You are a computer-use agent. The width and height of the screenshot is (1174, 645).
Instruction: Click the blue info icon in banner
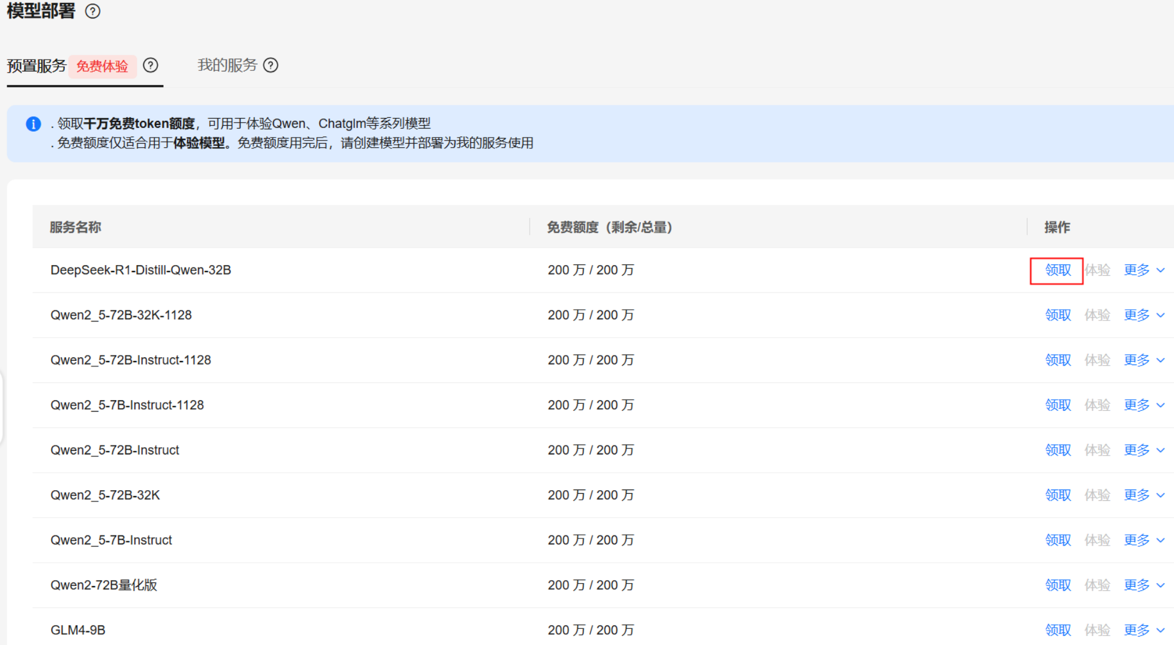pos(33,124)
